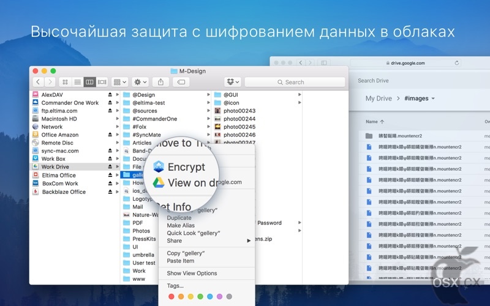Expand the #CommanderOne folder arrow
Image resolution: width=490 pixels, height=306 pixels.
208,118
